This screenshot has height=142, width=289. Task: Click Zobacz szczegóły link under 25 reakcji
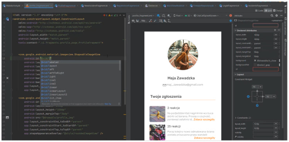[205, 138]
